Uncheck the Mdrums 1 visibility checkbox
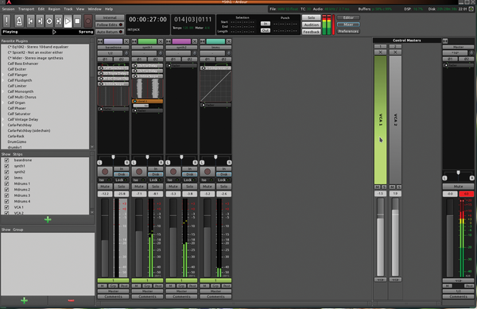The height and width of the screenshot is (309, 477). tap(6, 183)
